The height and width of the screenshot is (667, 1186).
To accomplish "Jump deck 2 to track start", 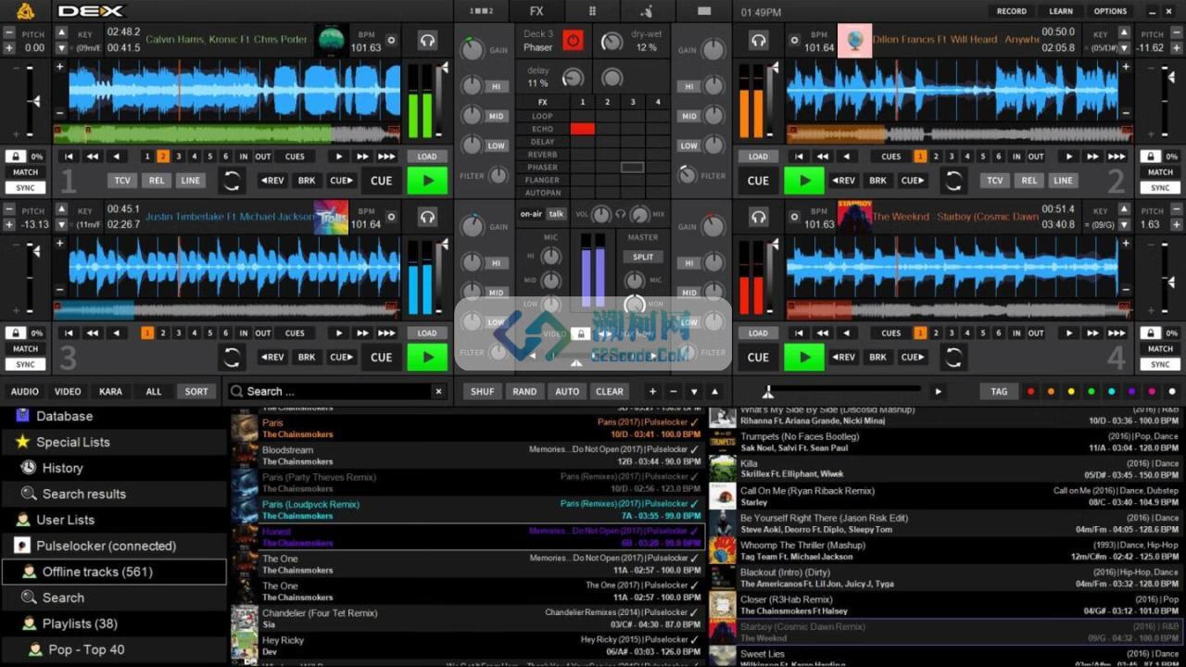I will click(x=799, y=157).
